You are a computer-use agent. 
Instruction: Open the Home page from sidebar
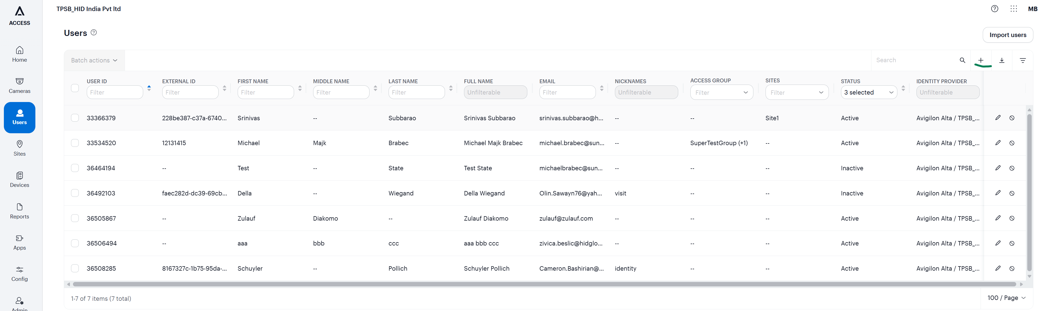(x=20, y=54)
